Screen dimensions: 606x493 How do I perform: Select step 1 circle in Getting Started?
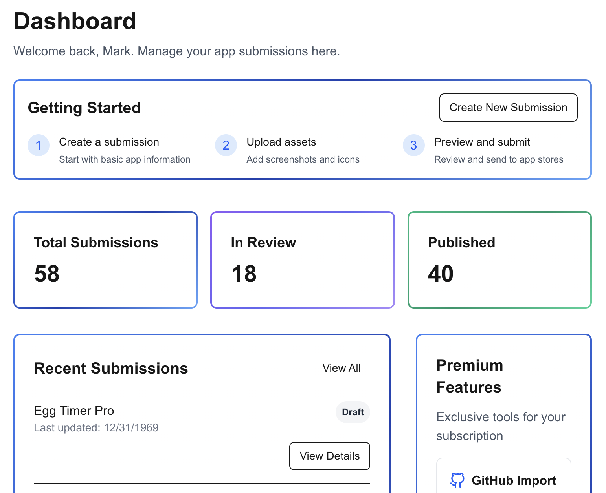pyautogui.click(x=38, y=145)
